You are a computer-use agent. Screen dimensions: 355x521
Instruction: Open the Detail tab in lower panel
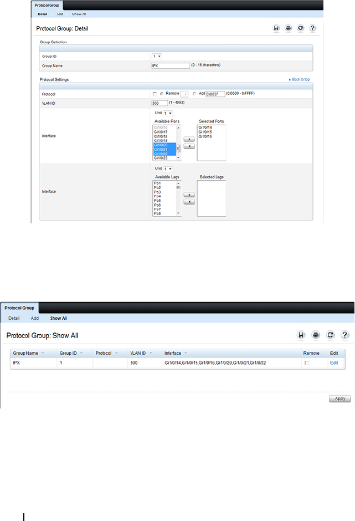pos(14,318)
